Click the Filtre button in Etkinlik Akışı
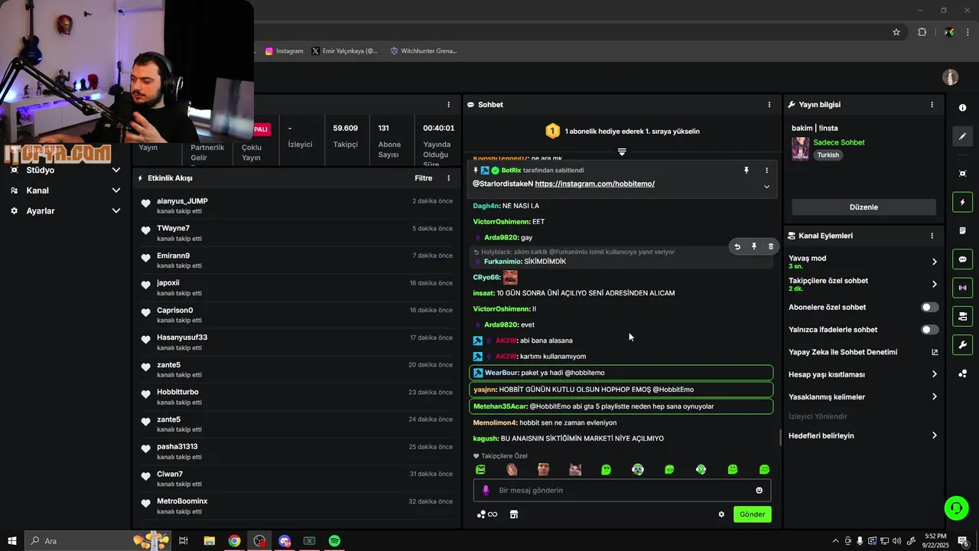This screenshot has height=551, width=979. 423,178
